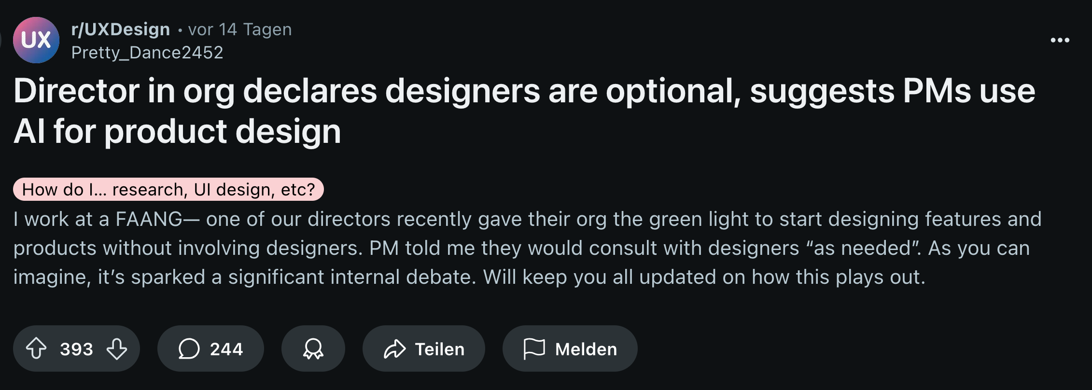Screen dimensions: 1092x390
Task: Filter by the pink 'How do I…' flair tag
Action: [x=168, y=189]
